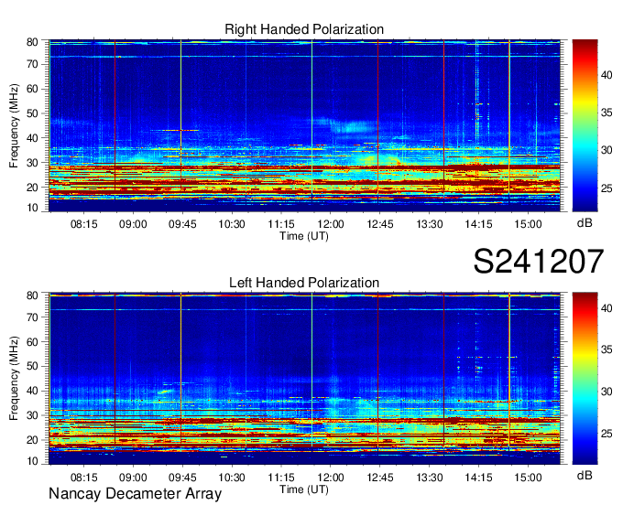Click 14:15 time tick under Left Handed plot

tap(479, 477)
